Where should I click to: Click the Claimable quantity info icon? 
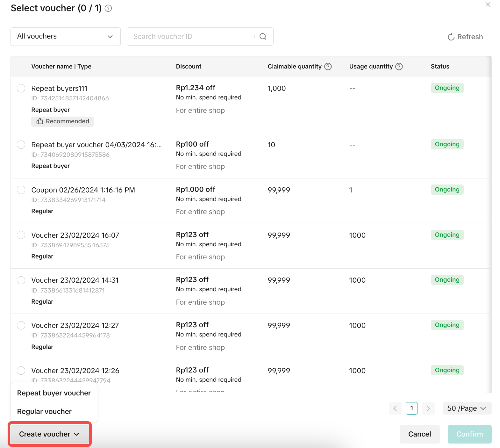328,67
